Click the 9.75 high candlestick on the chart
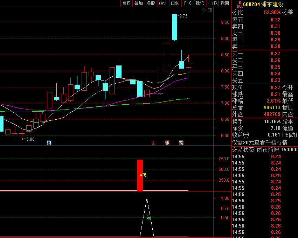Viewport: 298px width, 238px height. 174,27
